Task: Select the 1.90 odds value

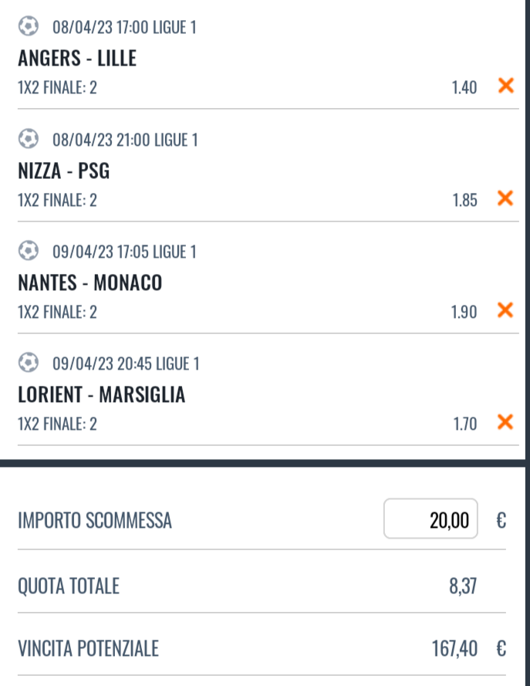Action: coord(464,312)
